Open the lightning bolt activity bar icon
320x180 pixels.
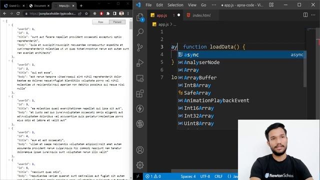coord(140,108)
